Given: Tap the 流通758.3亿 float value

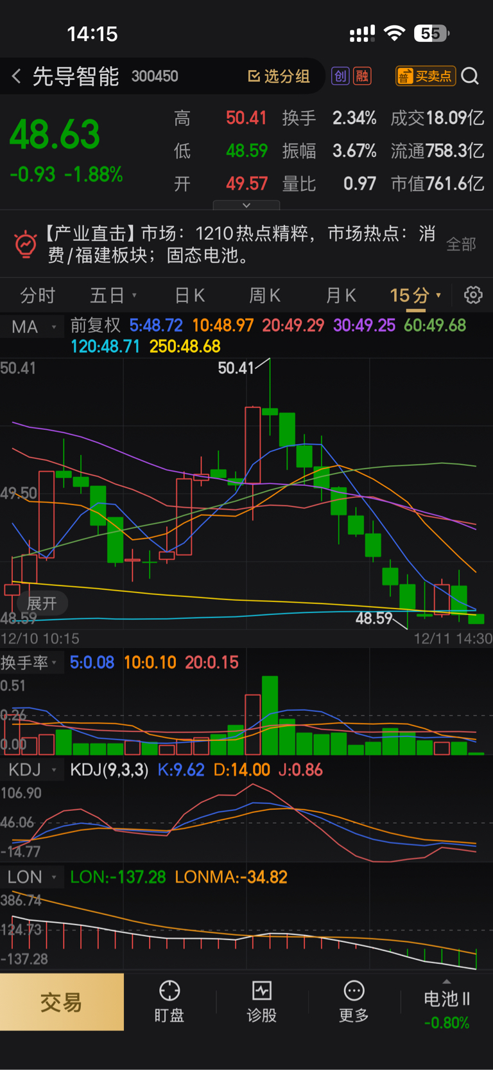Looking at the screenshot, I should tap(437, 151).
